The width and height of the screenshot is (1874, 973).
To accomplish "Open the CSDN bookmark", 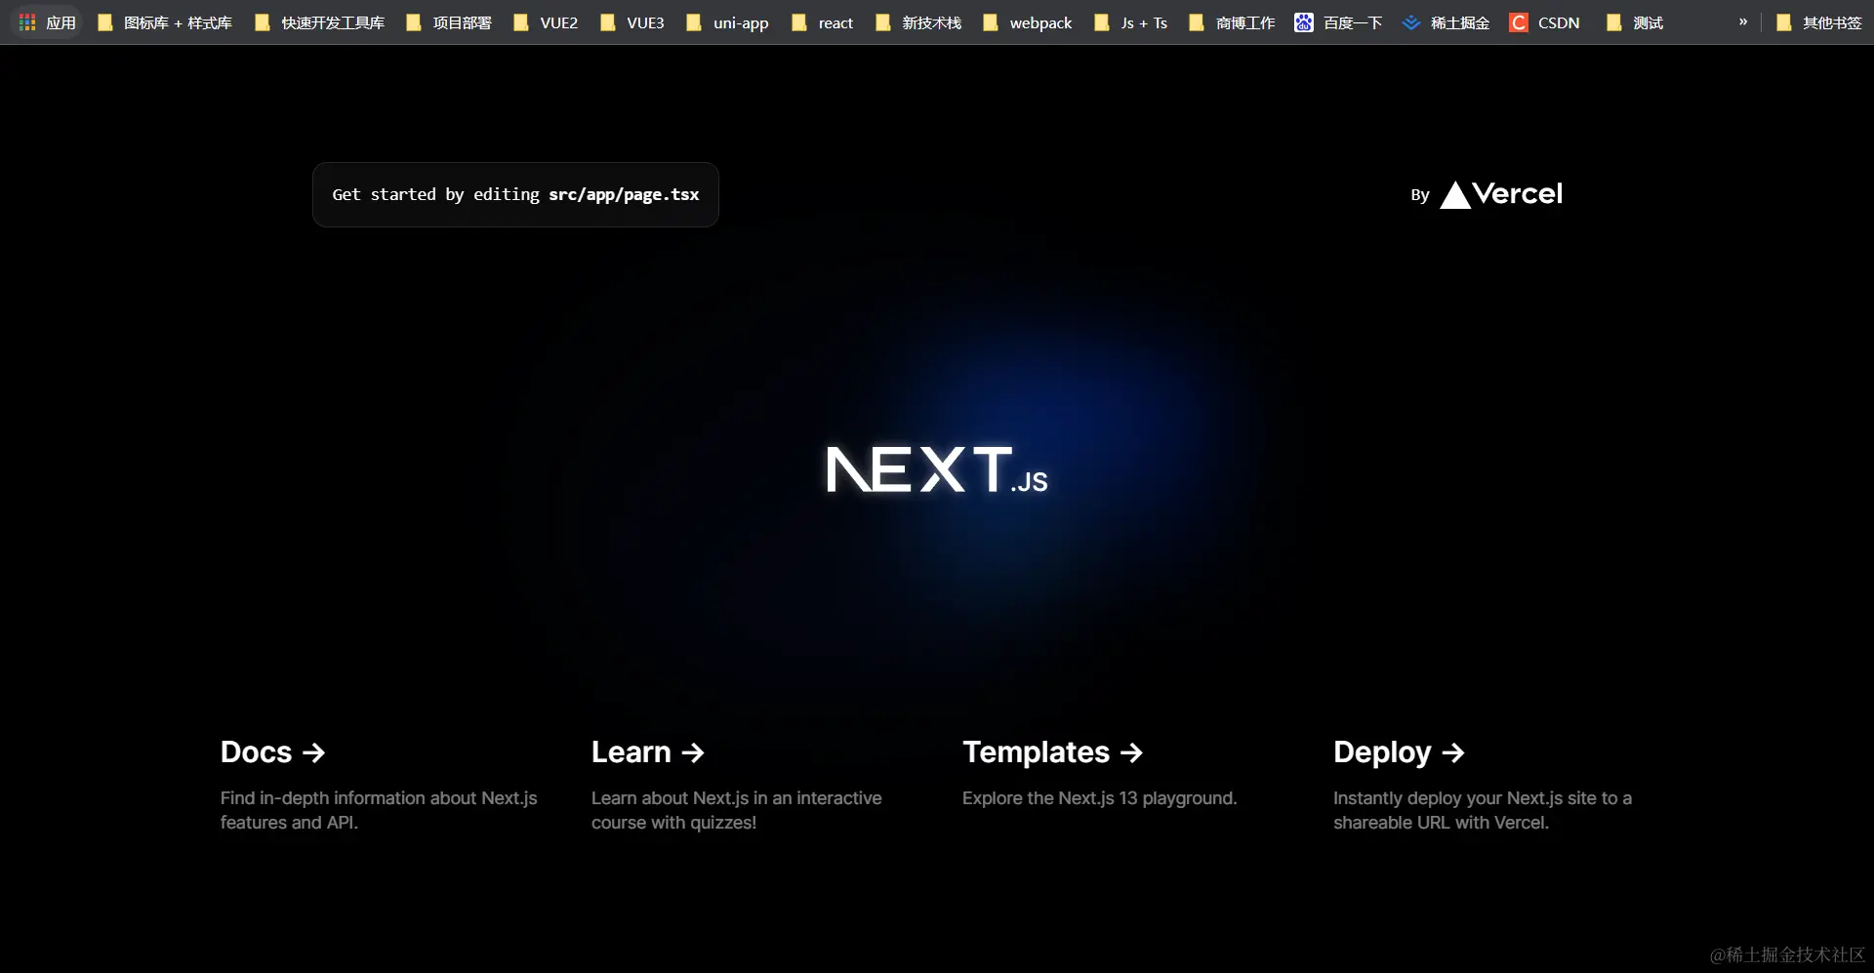I will click(x=1545, y=22).
